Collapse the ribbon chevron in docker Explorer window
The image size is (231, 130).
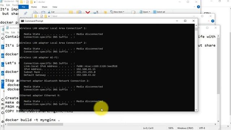tap(195, 7)
